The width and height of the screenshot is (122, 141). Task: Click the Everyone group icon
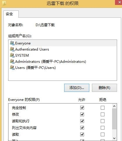click(x=12, y=43)
